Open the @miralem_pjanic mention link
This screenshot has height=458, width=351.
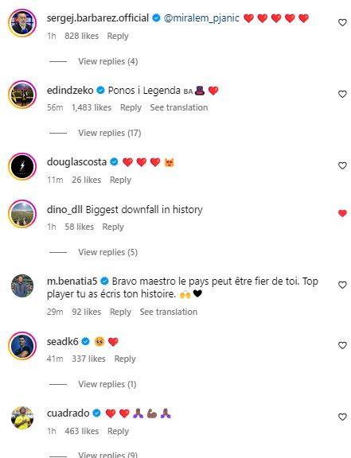point(201,18)
